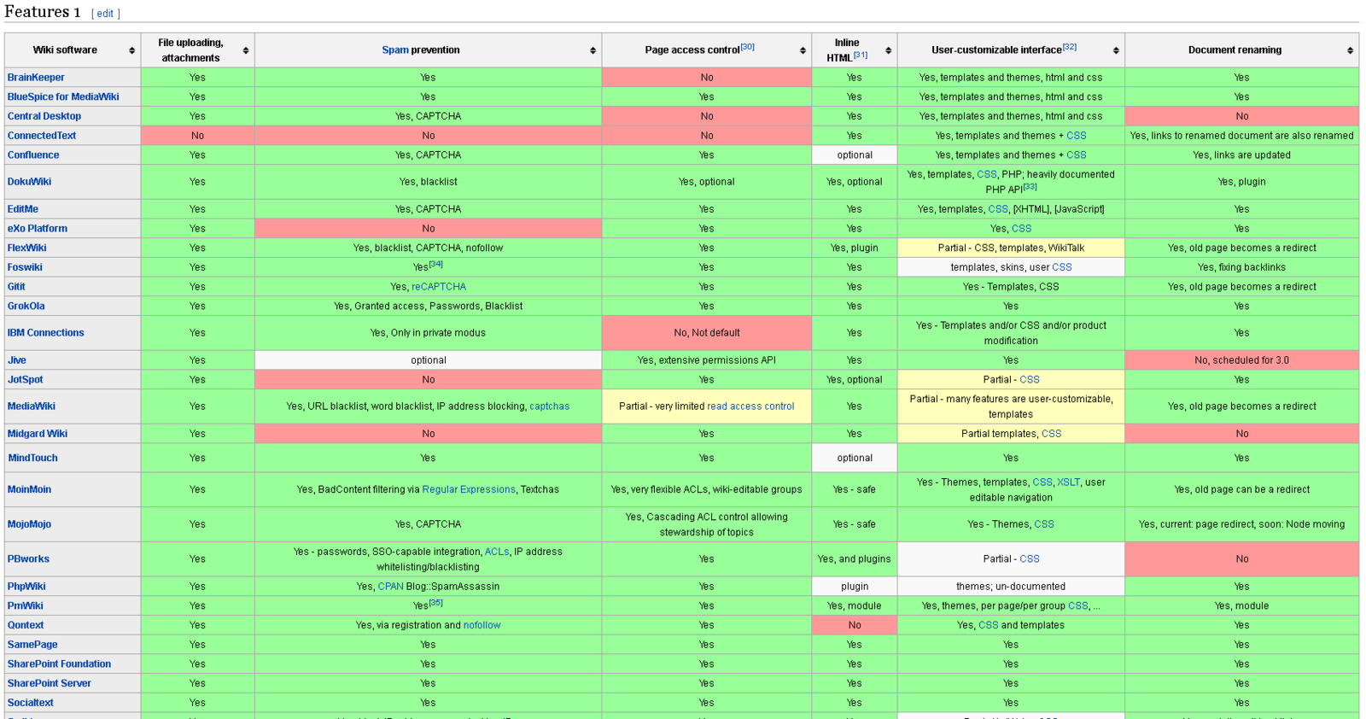Open the EditMe link
This screenshot has width=1366, height=719.
pyautogui.click(x=23, y=209)
